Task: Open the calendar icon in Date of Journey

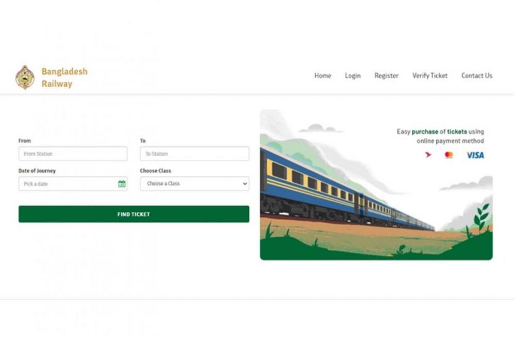Action: click(122, 184)
